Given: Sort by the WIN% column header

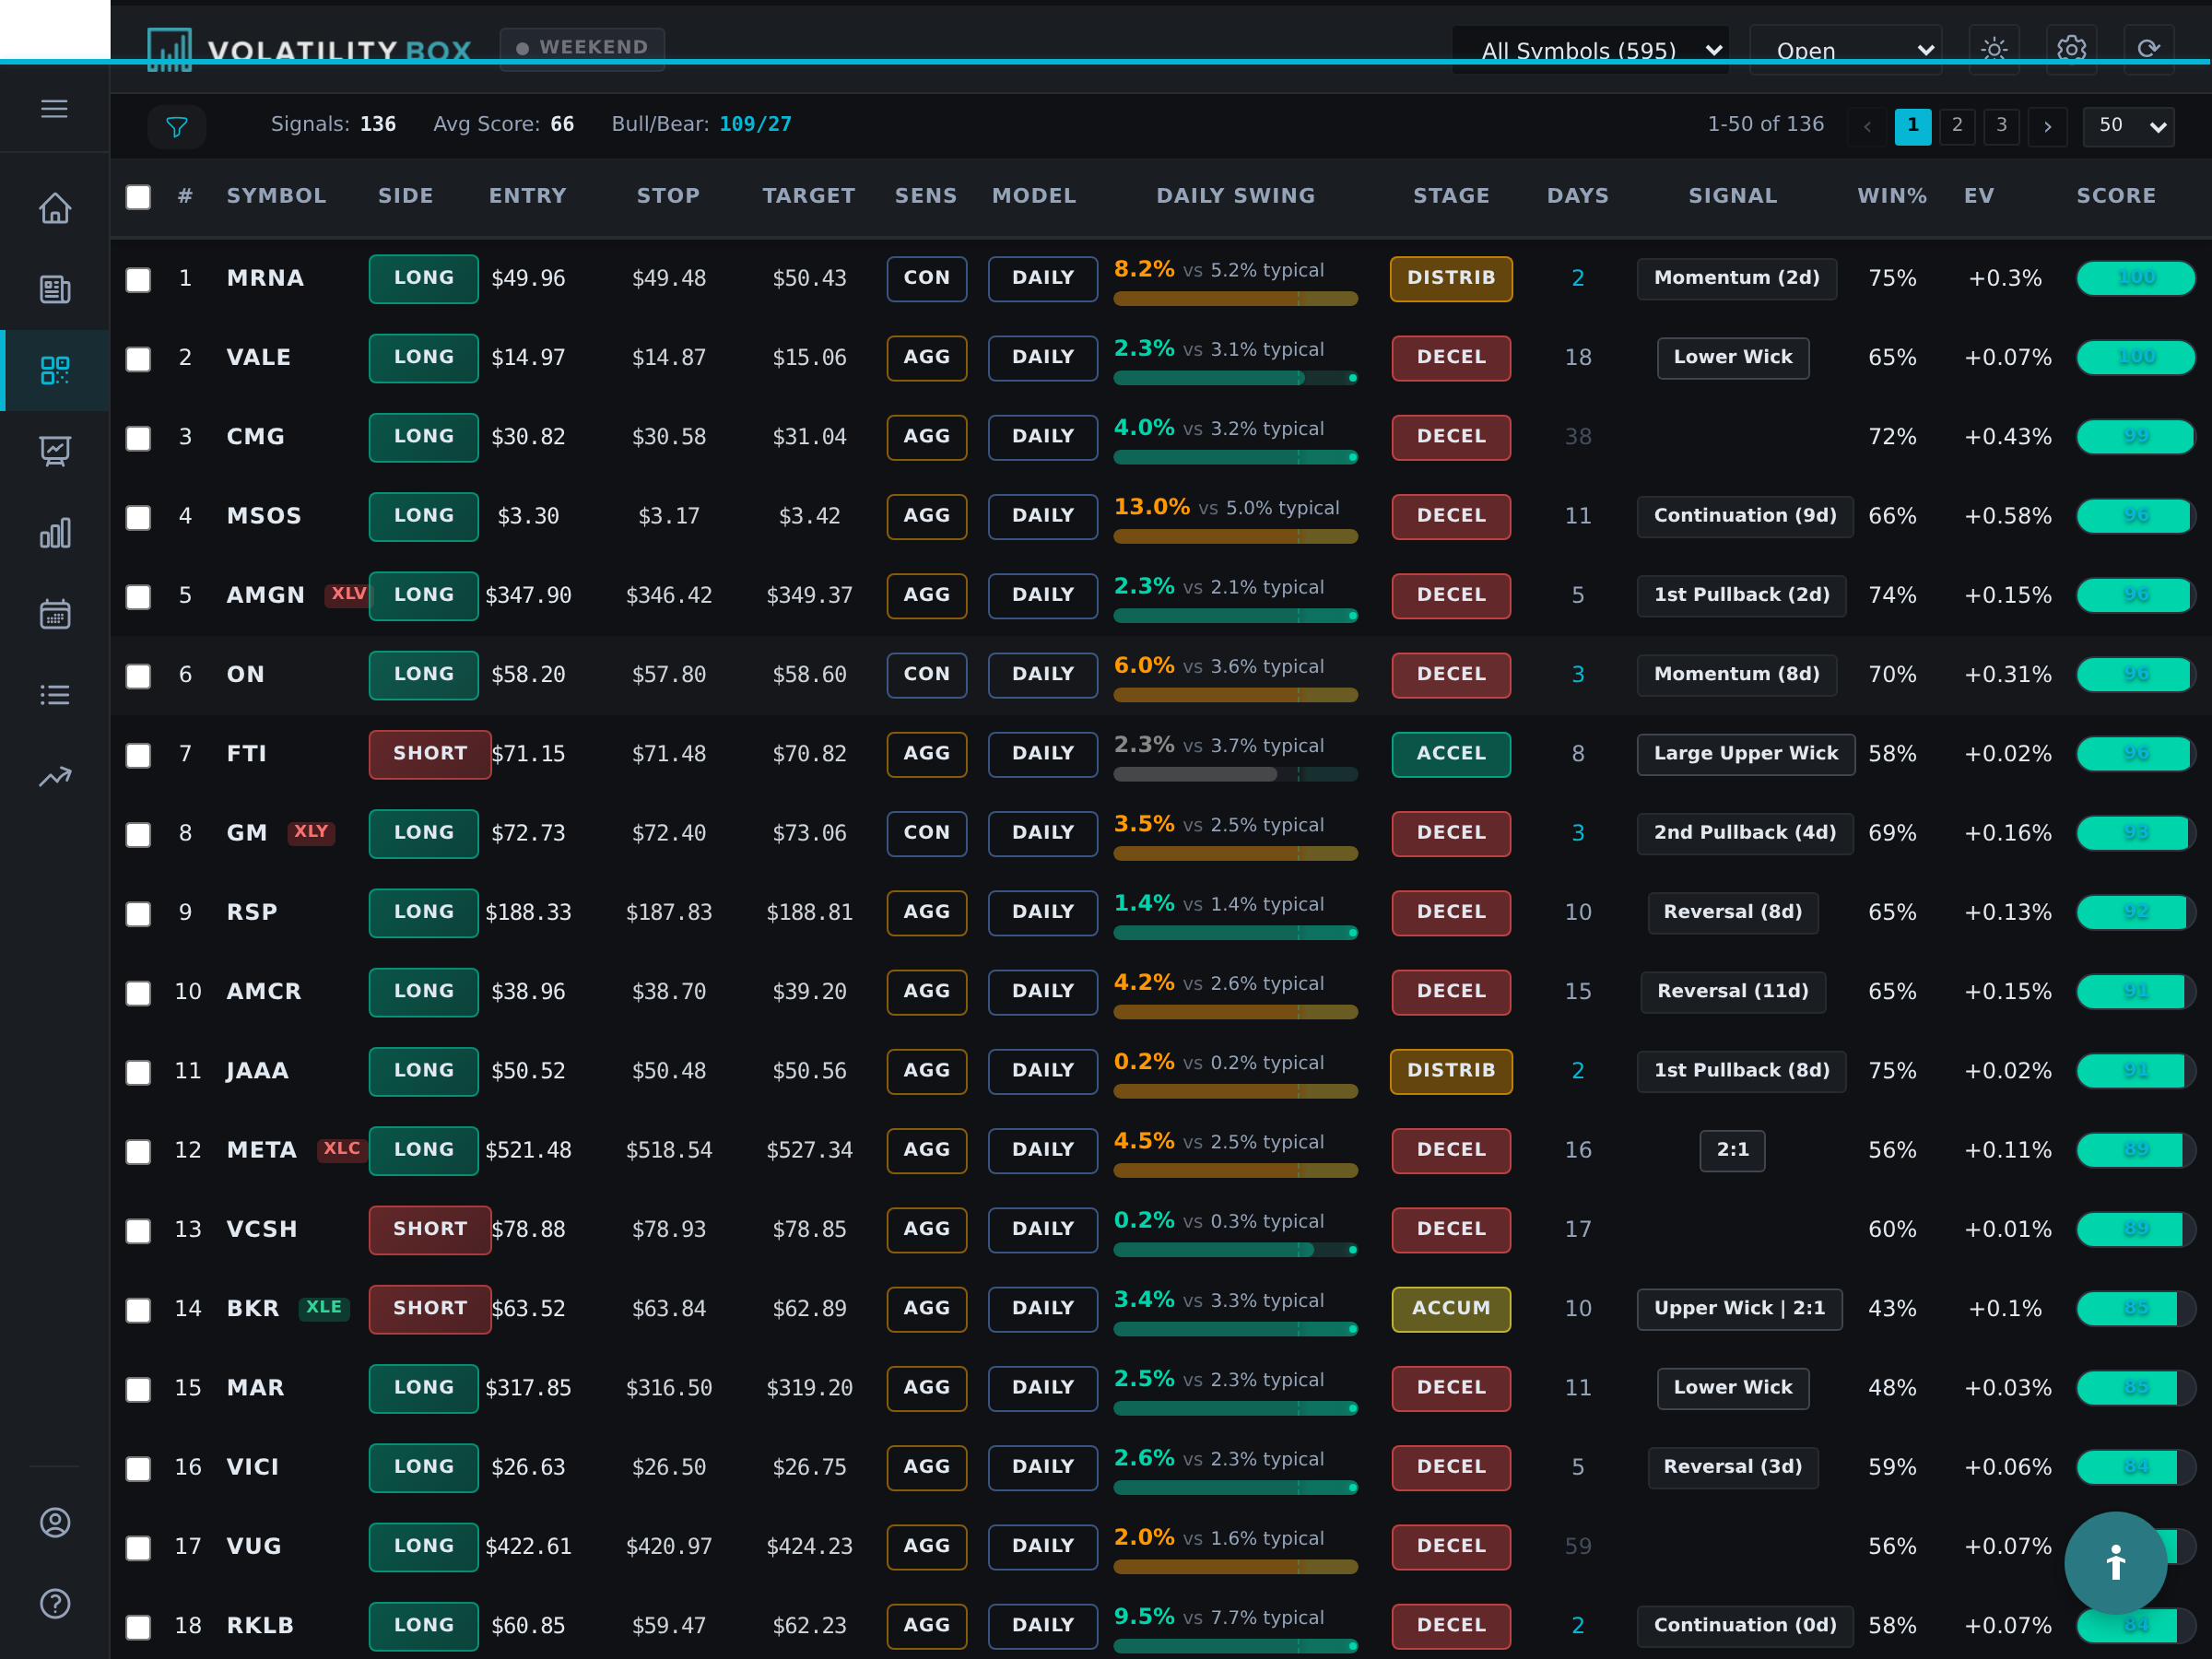Looking at the screenshot, I should [1892, 196].
